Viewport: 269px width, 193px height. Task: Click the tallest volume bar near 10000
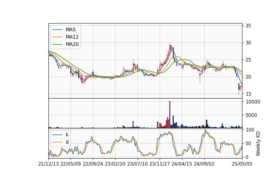tap(170, 115)
